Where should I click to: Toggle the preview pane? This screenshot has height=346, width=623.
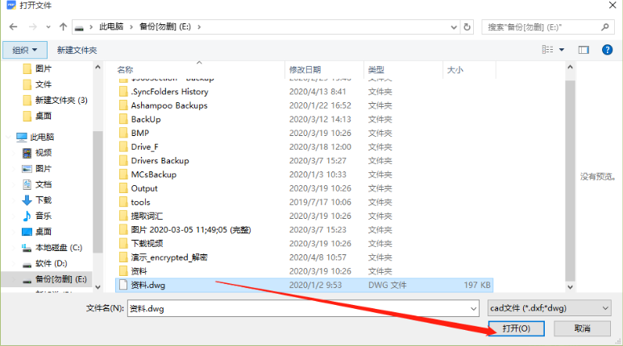coord(584,50)
